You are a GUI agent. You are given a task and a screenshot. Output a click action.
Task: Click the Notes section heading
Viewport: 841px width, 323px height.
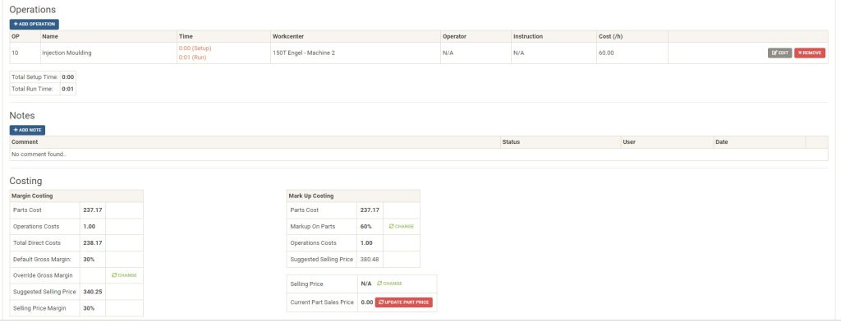point(22,115)
